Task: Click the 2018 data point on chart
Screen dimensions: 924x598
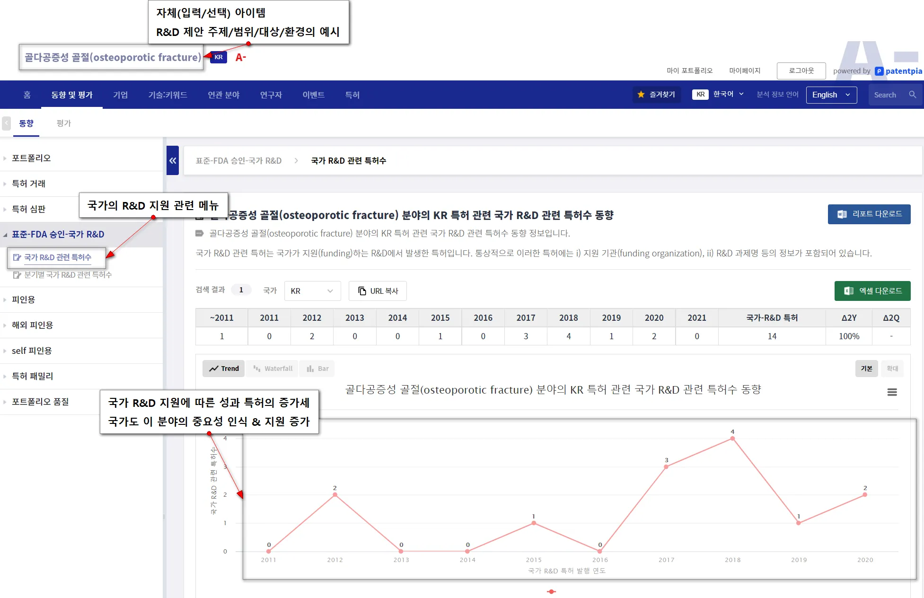Action: pyautogui.click(x=732, y=439)
